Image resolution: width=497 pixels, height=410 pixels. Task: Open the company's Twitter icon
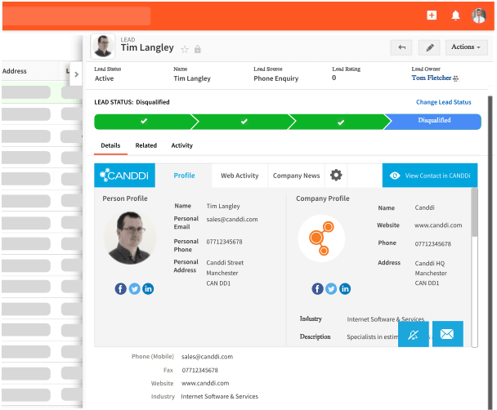[x=331, y=289]
